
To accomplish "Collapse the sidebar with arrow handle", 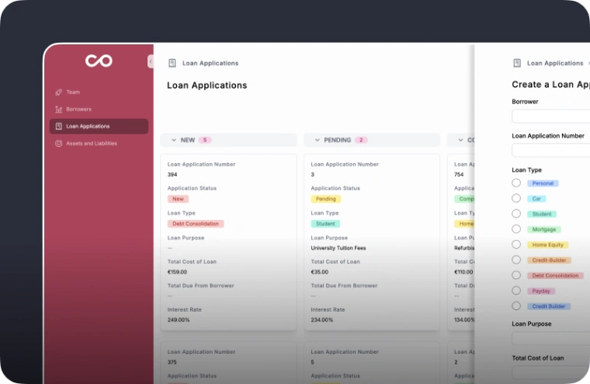I will click(151, 61).
